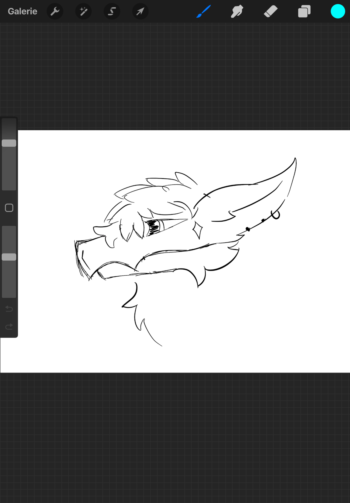Open the Galerie view

22,11
